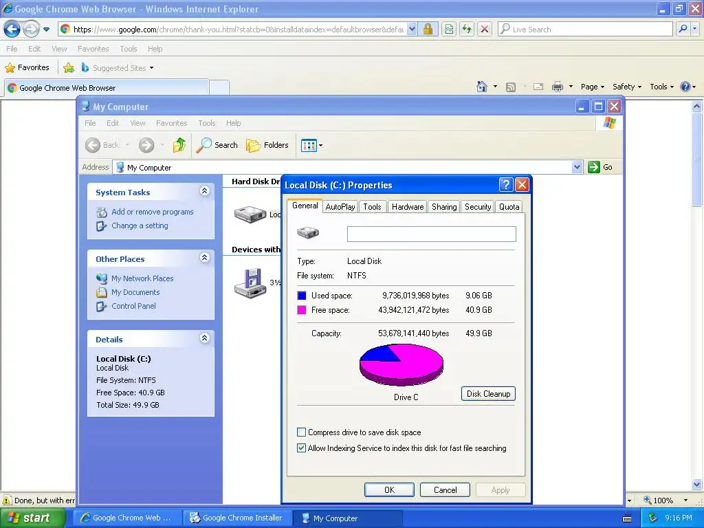Click the IE forward arrow button
Viewport: 704px width, 528px height.
click(31, 30)
